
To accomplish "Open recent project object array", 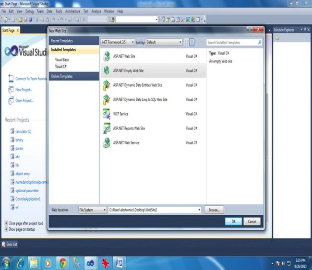I will point(23,174).
